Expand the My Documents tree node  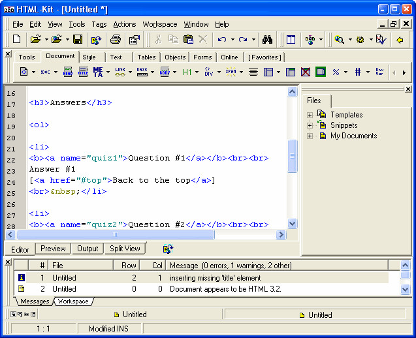pyautogui.click(x=310, y=136)
